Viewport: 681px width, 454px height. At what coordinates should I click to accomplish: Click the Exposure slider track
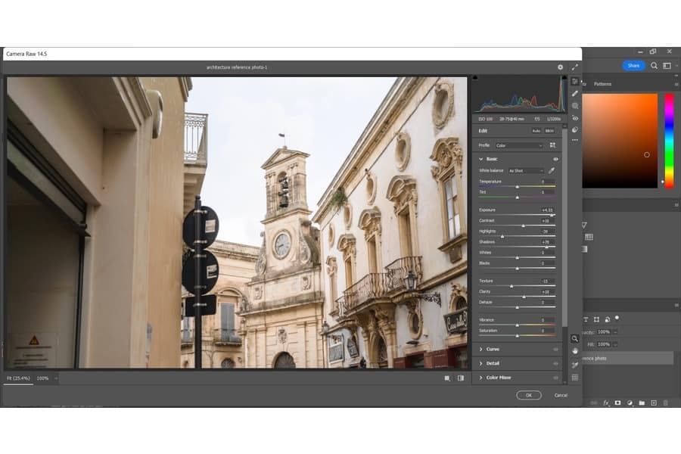517,215
